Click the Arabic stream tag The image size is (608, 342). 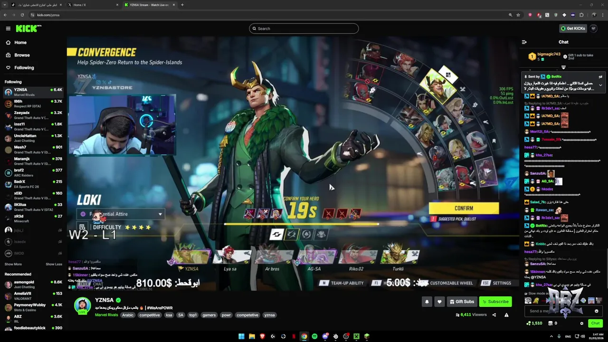pos(128,315)
